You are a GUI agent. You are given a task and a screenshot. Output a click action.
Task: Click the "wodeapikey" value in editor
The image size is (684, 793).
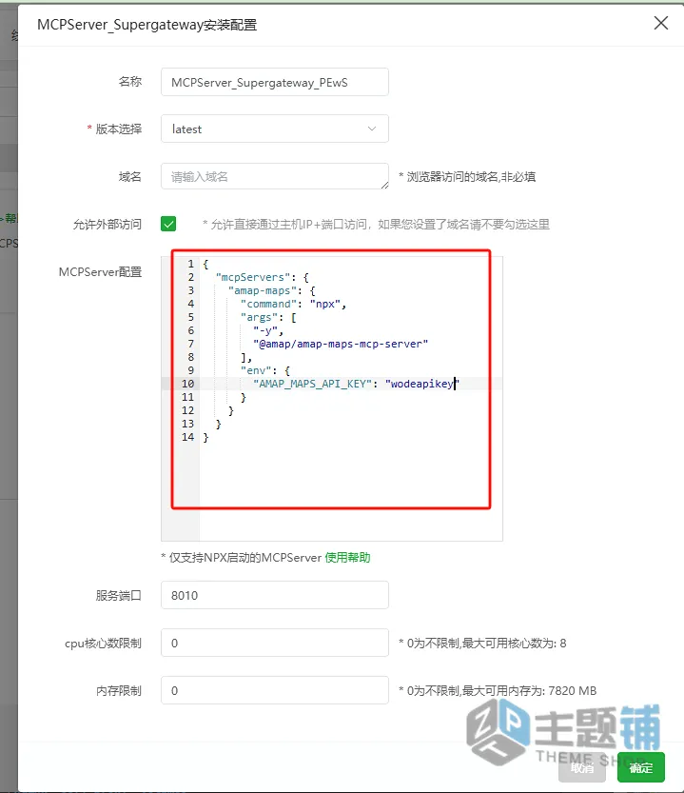pyautogui.click(x=422, y=384)
